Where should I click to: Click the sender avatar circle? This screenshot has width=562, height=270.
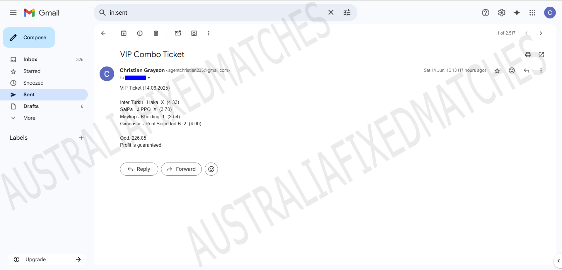click(x=107, y=74)
